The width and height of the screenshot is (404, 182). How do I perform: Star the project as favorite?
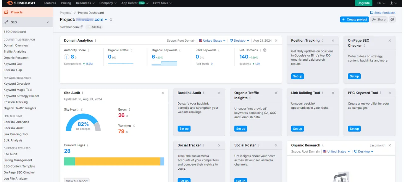(111, 20)
